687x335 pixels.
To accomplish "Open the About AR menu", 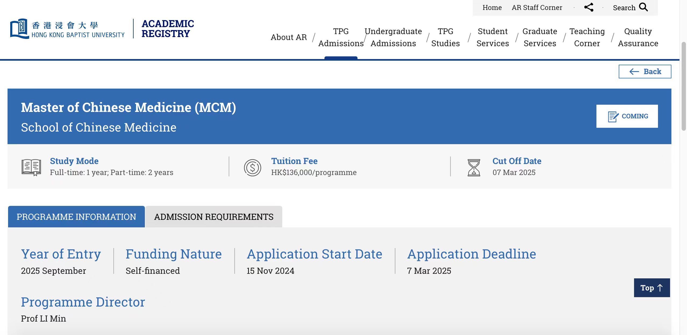I will pyautogui.click(x=289, y=37).
